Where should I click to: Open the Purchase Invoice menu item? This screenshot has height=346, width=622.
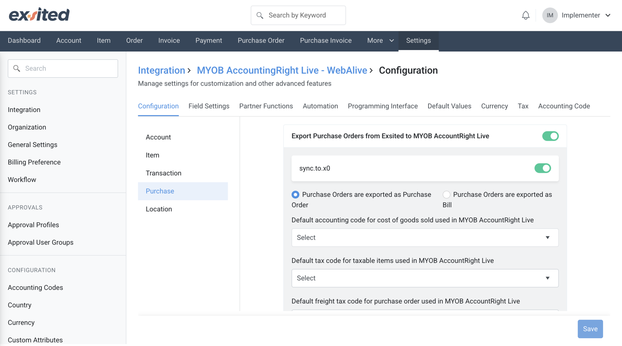point(326,41)
